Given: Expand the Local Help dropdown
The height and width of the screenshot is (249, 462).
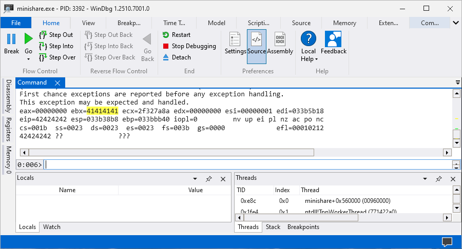Looking at the screenshot, I should [x=309, y=59].
